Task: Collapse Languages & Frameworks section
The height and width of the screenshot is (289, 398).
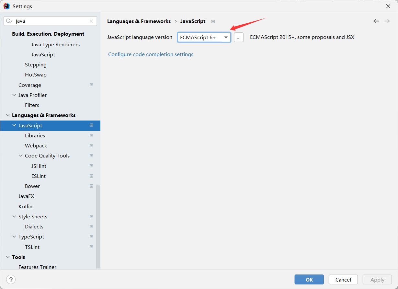Action: (8, 115)
